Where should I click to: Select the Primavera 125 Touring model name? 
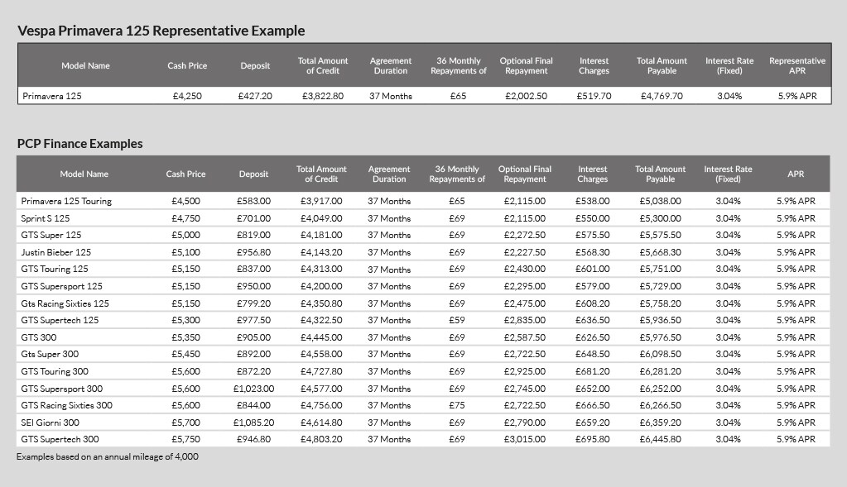pos(66,201)
